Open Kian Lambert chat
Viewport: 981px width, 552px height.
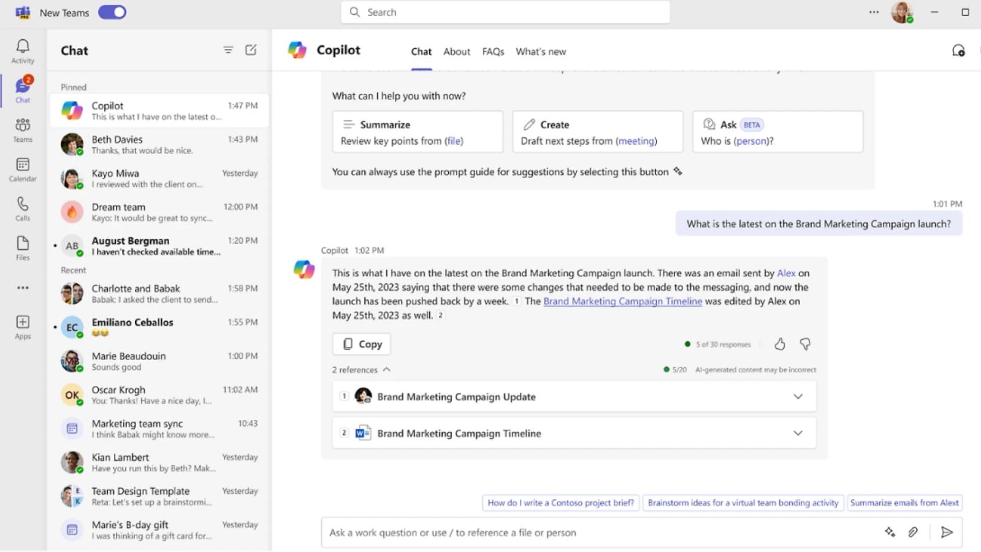[159, 462]
